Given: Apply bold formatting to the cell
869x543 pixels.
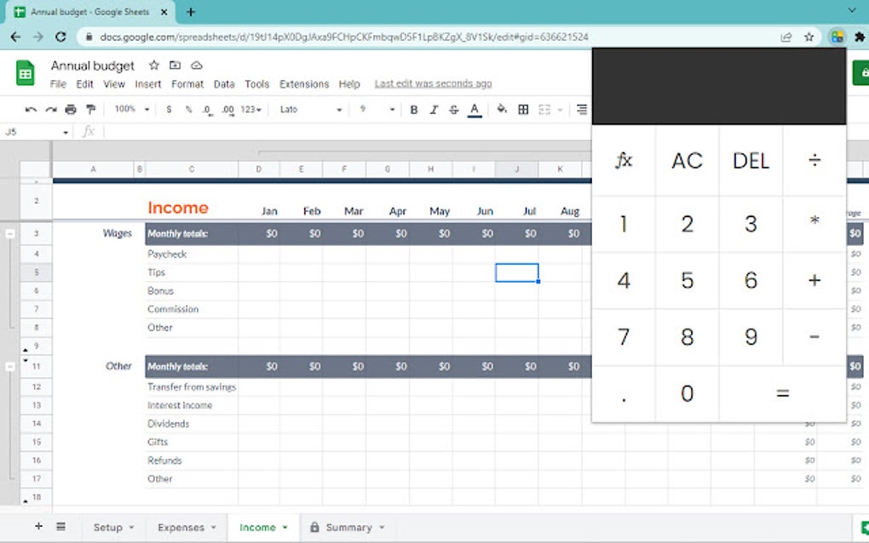Looking at the screenshot, I should point(413,110).
